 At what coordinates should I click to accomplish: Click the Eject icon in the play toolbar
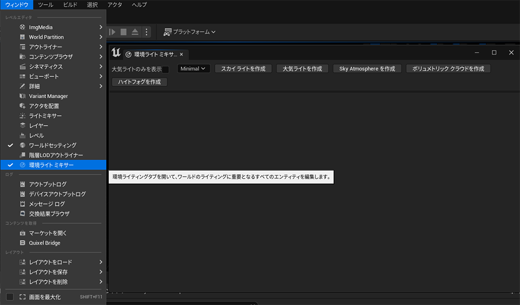coord(135,32)
